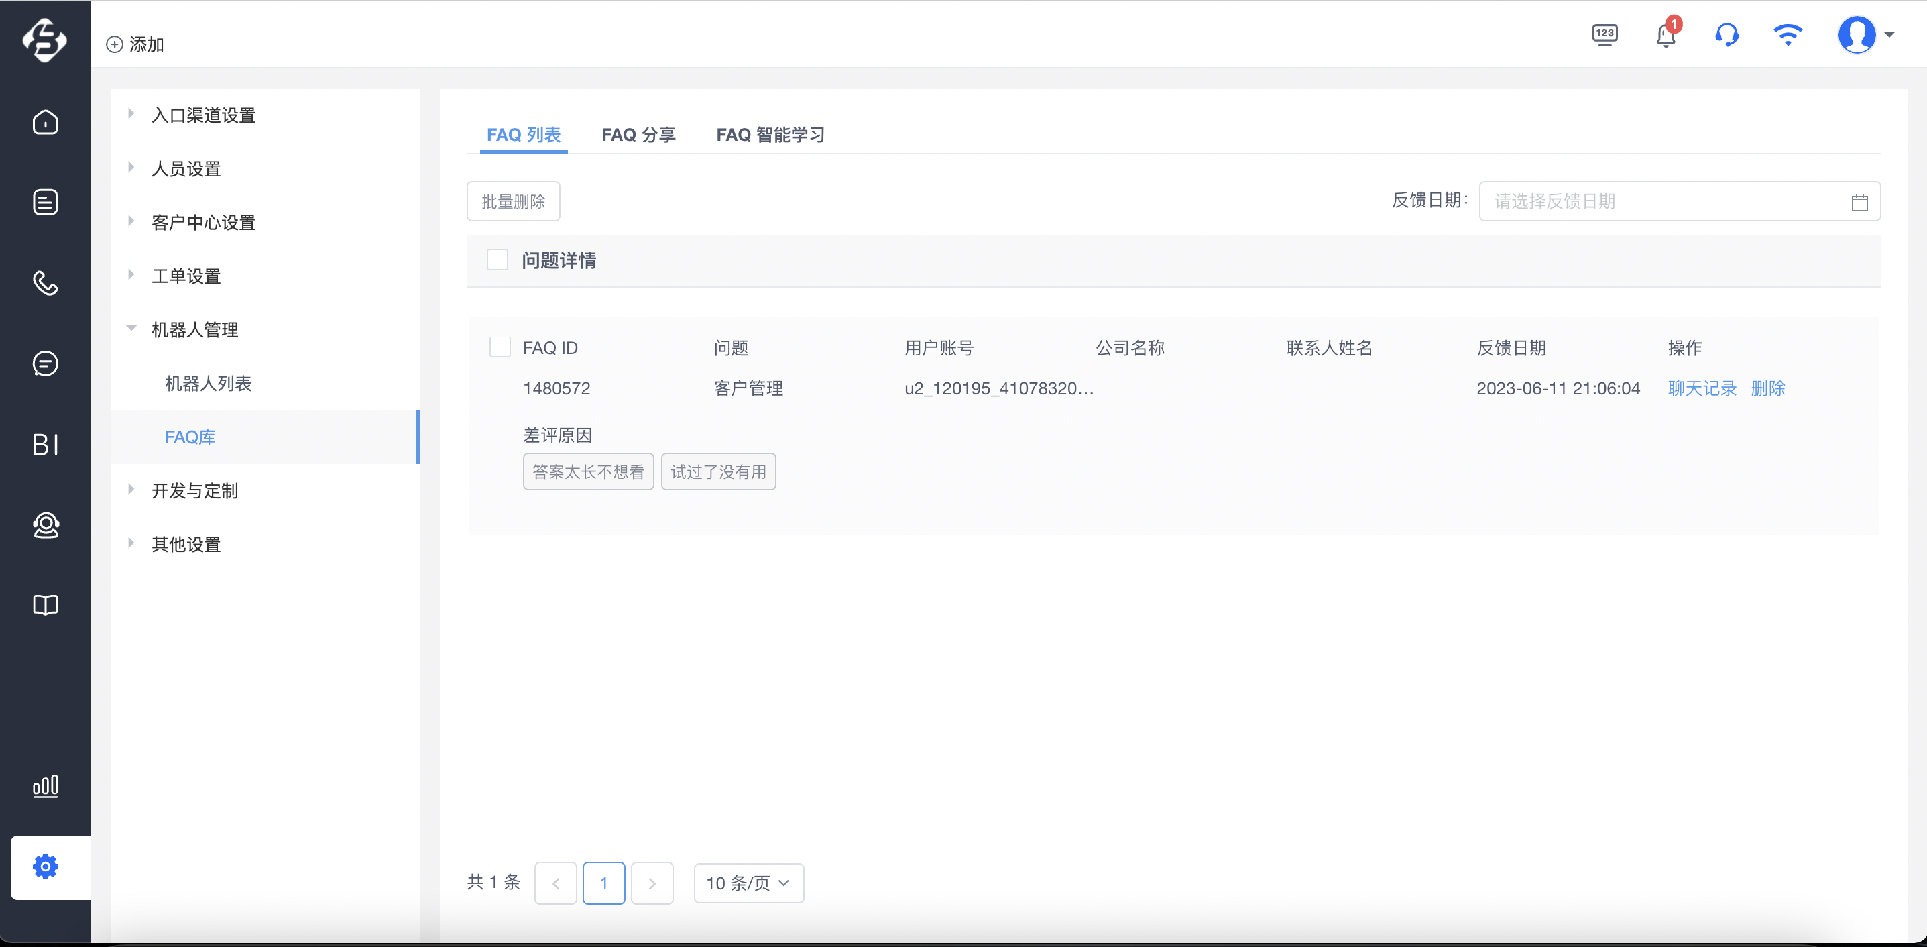This screenshot has width=1927, height=947.
Task: Open the BI analytics sidebar icon
Action: [x=46, y=445]
